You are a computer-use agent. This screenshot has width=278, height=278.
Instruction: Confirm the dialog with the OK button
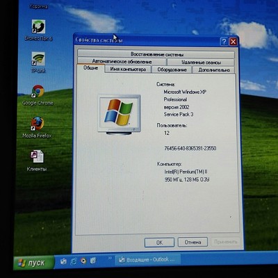[159, 243]
